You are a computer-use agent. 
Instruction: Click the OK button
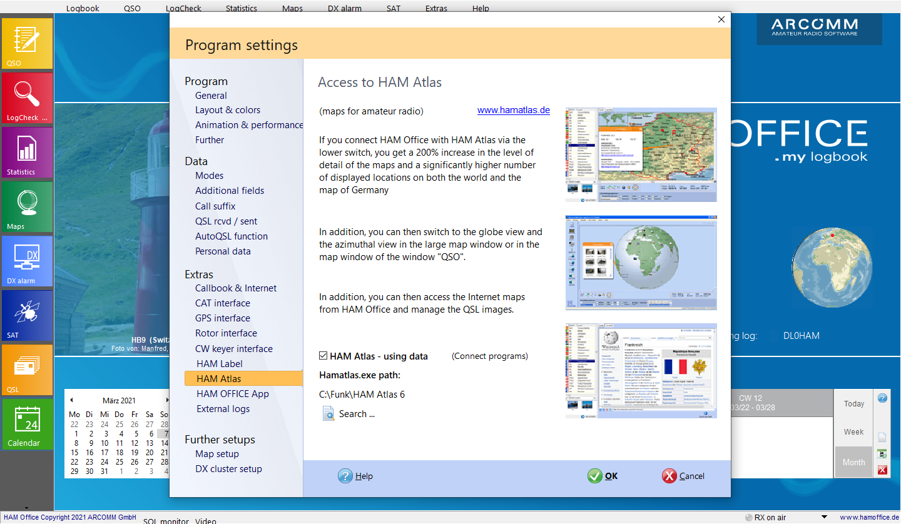point(603,476)
